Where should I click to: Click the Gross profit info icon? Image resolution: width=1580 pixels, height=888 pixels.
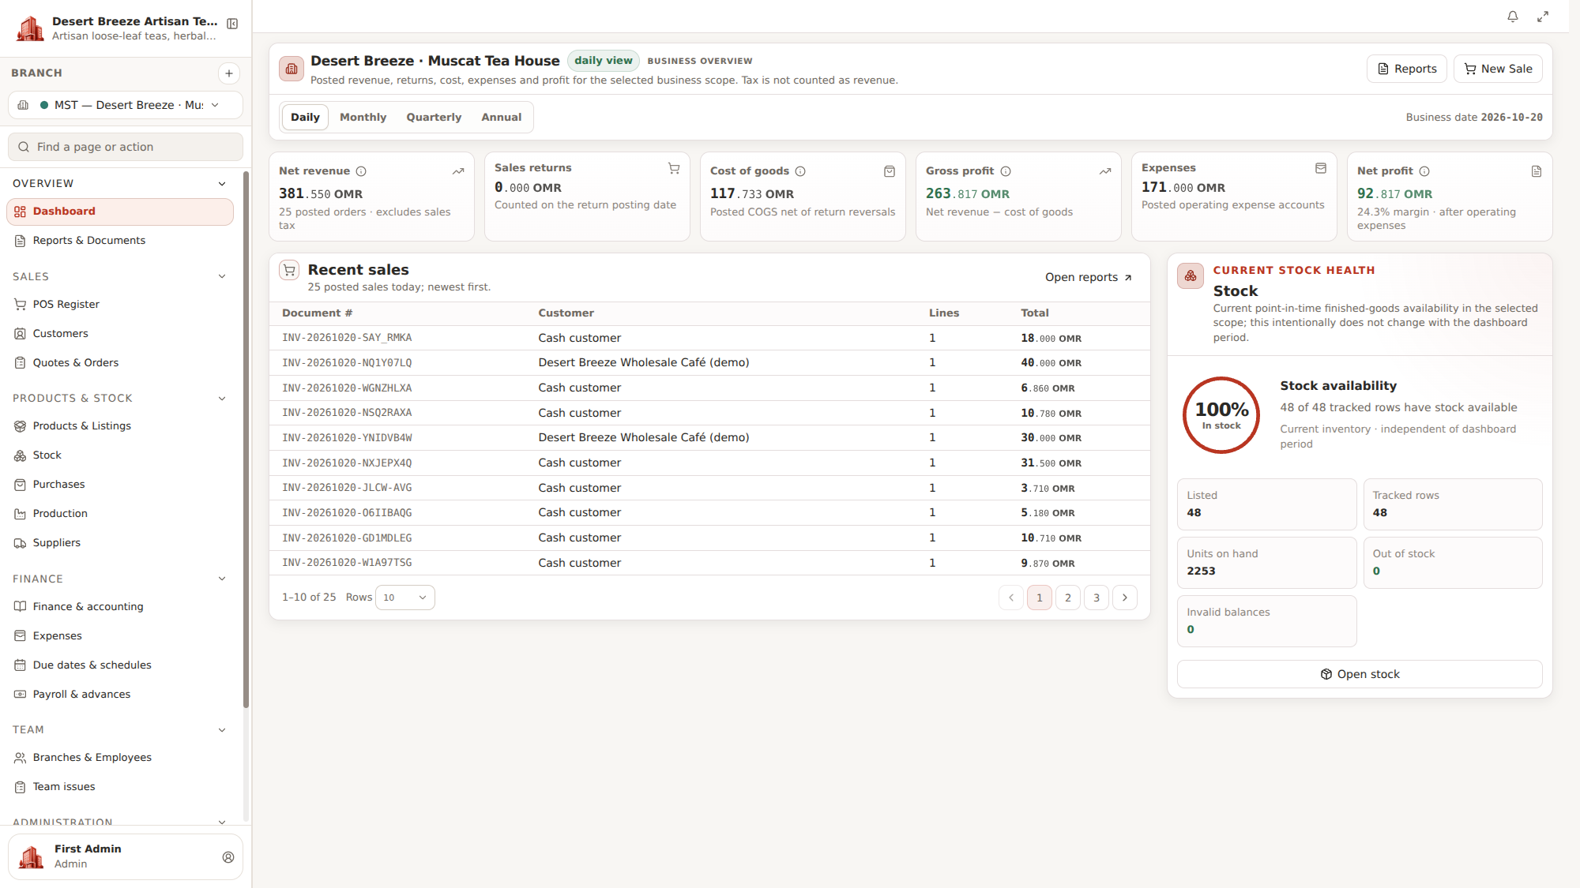(1006, 171)
